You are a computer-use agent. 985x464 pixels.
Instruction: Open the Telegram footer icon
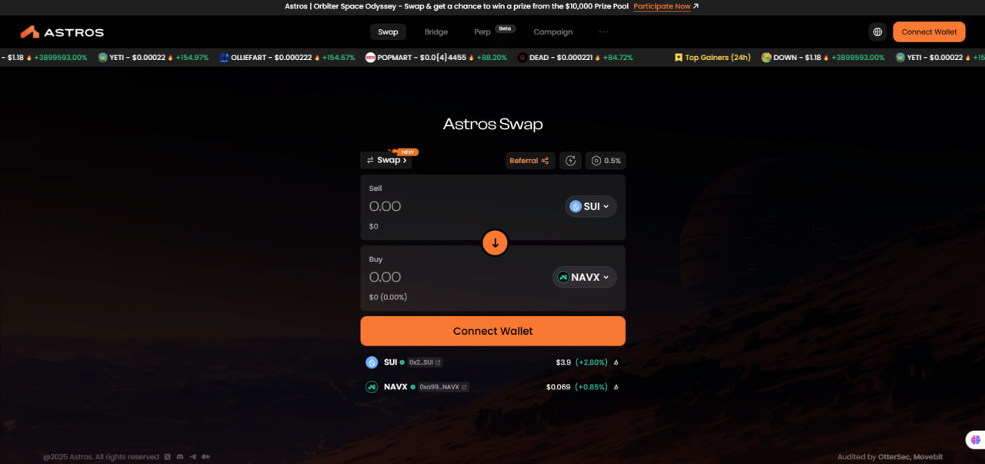pos(193,457)
